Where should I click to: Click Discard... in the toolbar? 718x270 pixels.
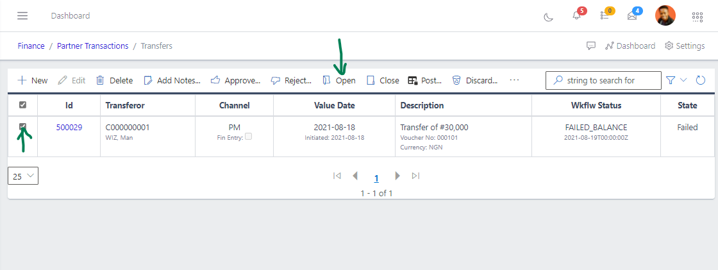pyautogui.click(x=475, y=80)
